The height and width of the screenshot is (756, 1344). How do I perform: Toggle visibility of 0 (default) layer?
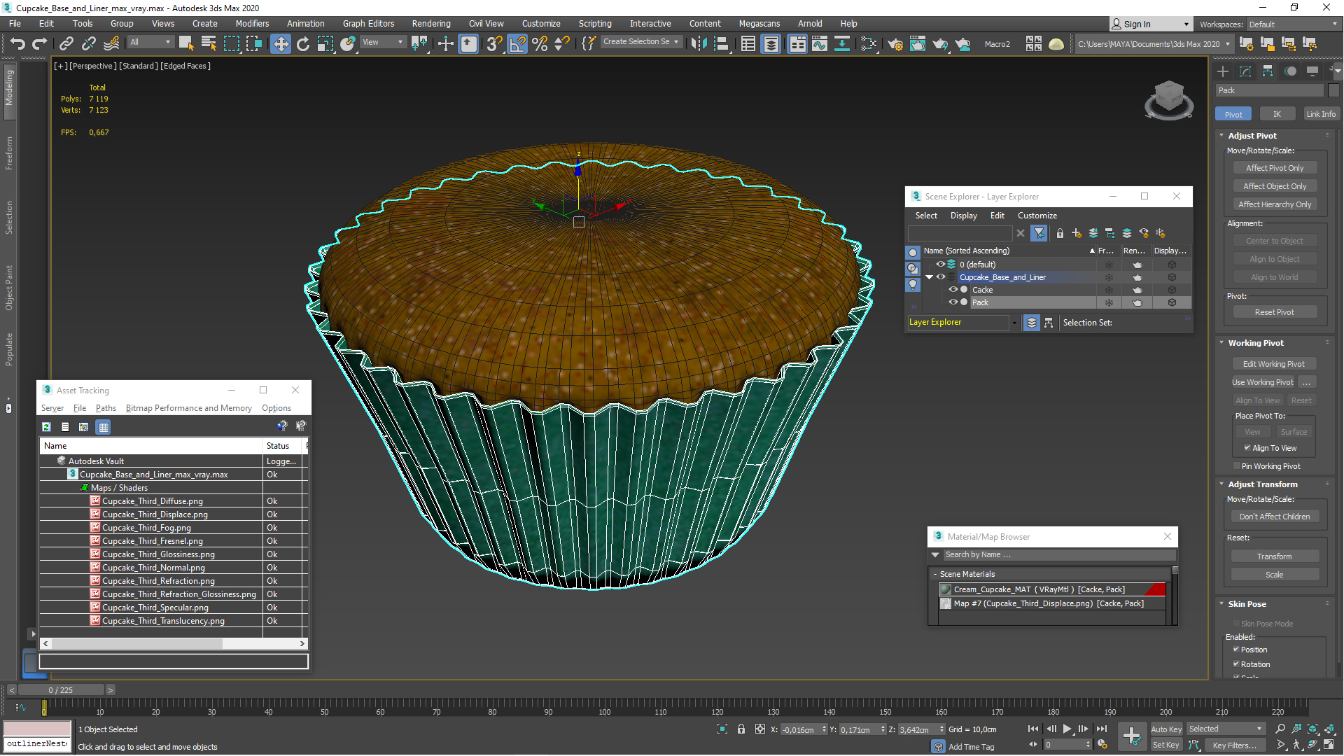[x=941, y=265]
